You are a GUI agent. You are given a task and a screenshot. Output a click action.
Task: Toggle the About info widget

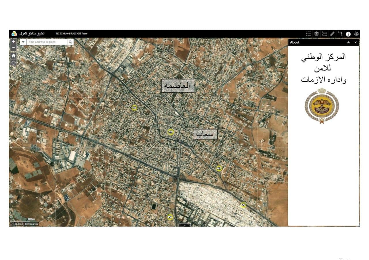coord(348,34)
